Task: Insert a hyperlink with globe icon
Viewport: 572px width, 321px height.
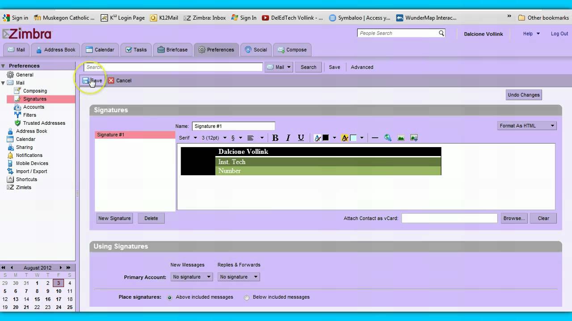Action: click(x=388, y=138)
